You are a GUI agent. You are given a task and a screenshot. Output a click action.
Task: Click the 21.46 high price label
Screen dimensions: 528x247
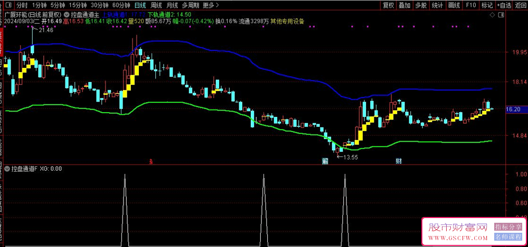pyautogui.click(x=46, y=30)
